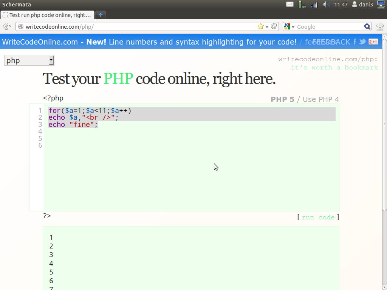Open the php language selector dropdown
The width and height of the screenshot is (387, 290).
[x=29, y=60]
